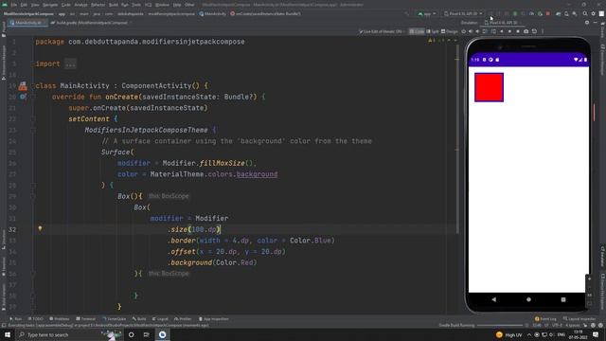The width and height of the screenshot is (606, 341).
Task: Open the Pixel device selector dropdown
Action: tap(463, 13)
